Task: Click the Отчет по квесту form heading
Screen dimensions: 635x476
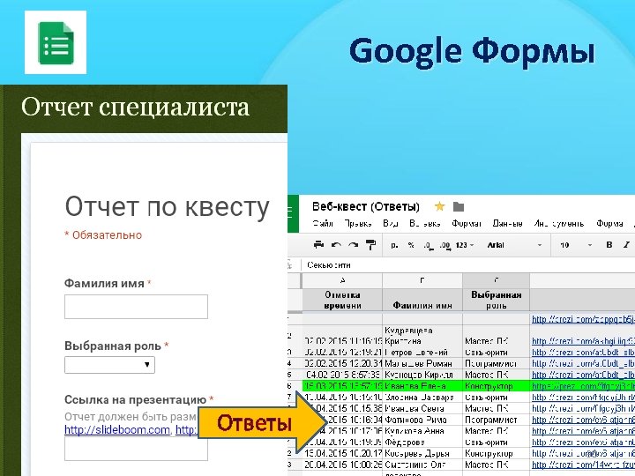Action: click(167, 207)
